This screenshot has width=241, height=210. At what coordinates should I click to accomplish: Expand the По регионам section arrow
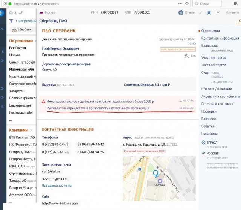point(36,41)
